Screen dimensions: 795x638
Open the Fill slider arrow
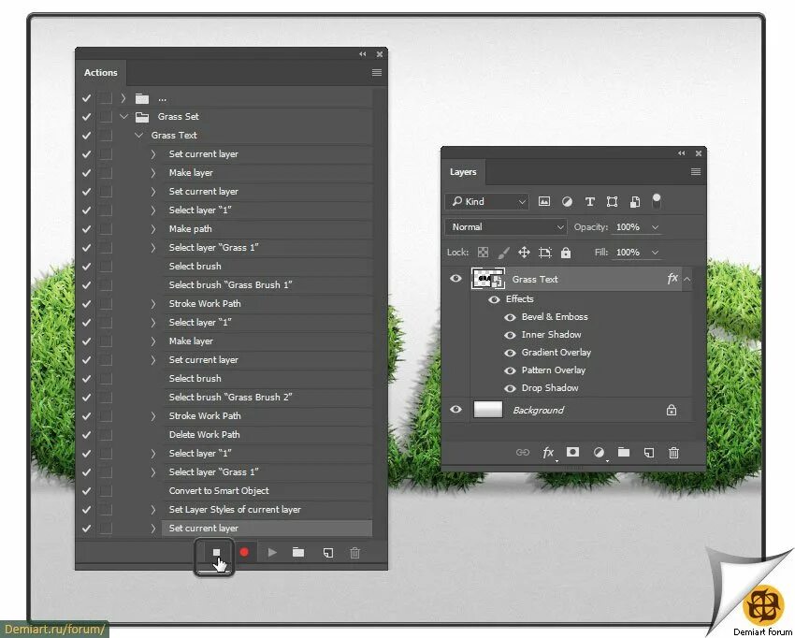pyautogui.click(x=655, y=252)
